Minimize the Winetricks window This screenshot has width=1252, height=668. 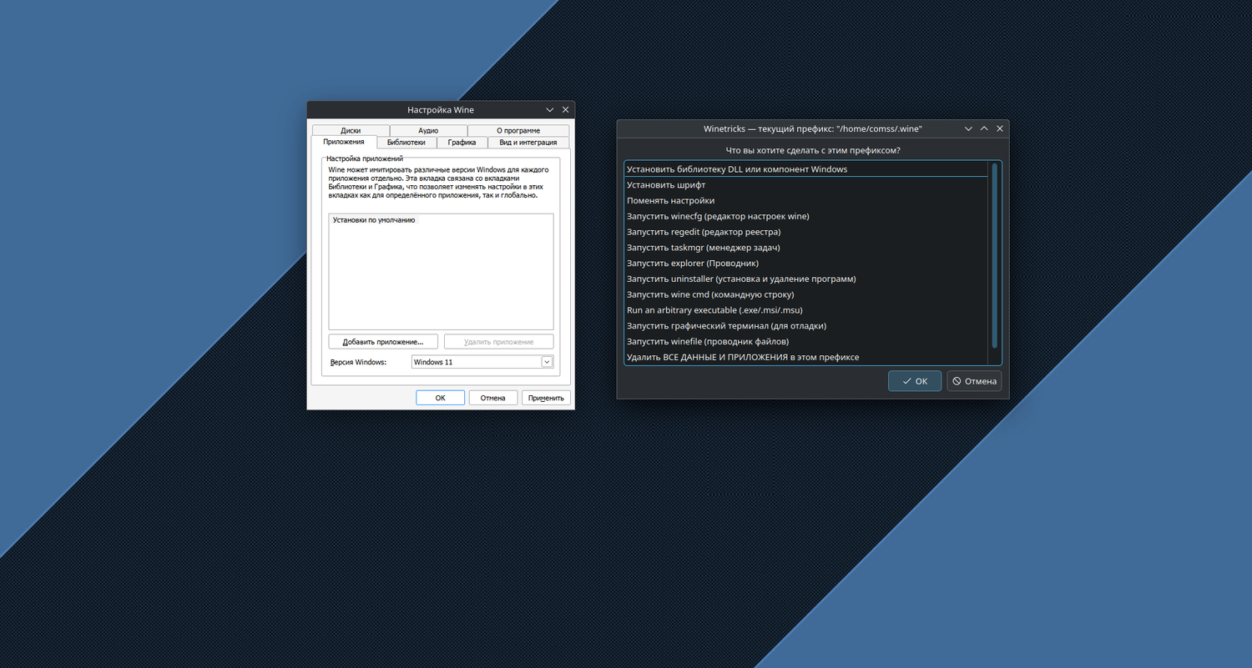968,128
